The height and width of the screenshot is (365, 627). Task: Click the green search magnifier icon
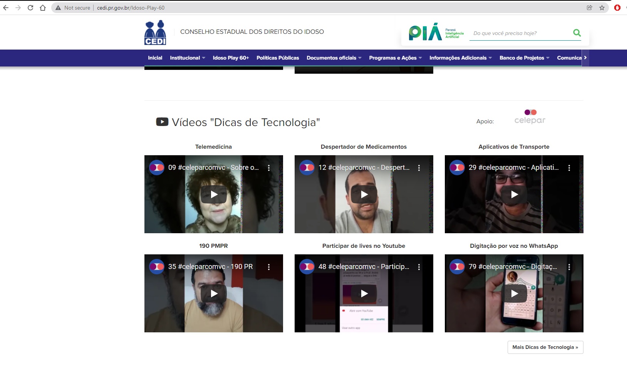[x=577, y=33]
